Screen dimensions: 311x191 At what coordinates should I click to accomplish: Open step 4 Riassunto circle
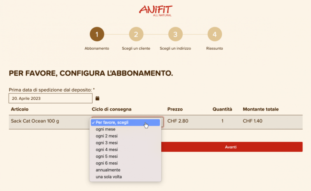click(x=215, y=34)
